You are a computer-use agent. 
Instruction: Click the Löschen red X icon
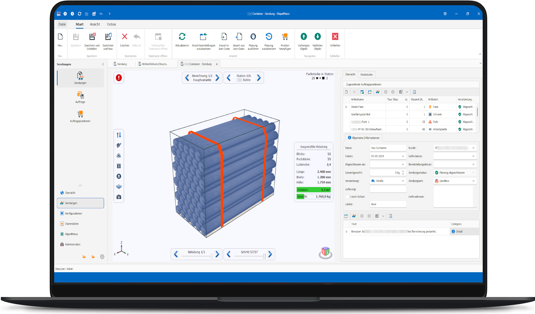click(x=125, y=37)
